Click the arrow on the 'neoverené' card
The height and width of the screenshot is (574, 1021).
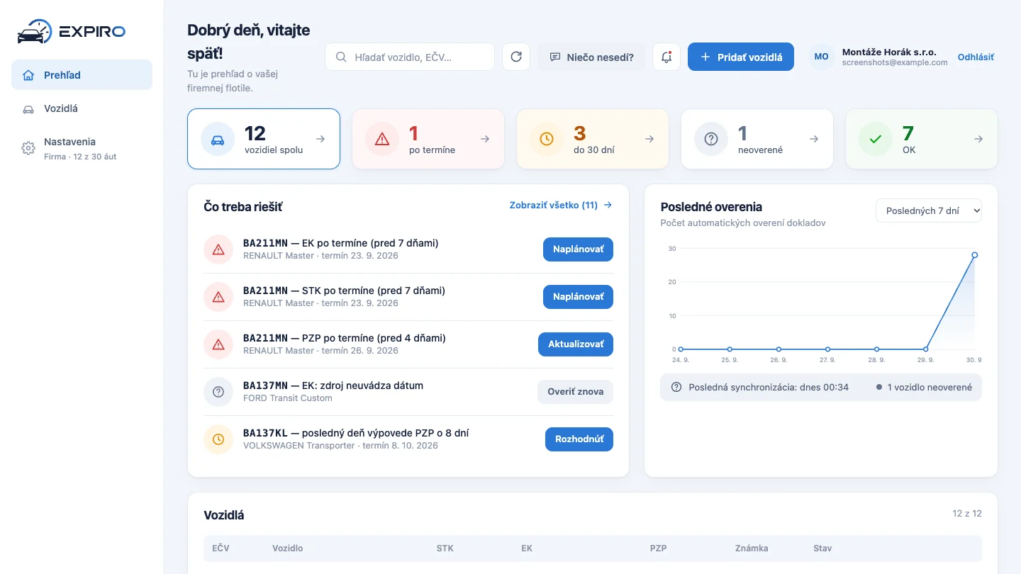point(814,139)
